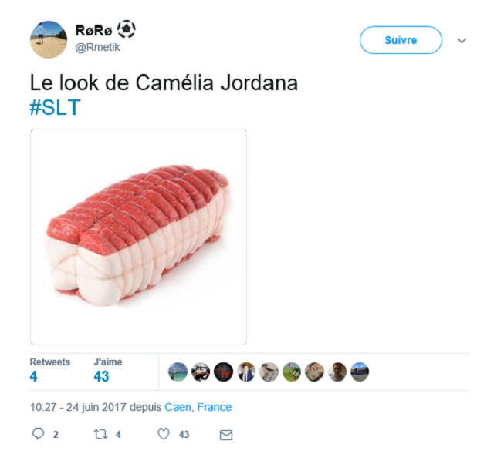
Task: Open the attached meat roast image
Action: pos(138,237)
